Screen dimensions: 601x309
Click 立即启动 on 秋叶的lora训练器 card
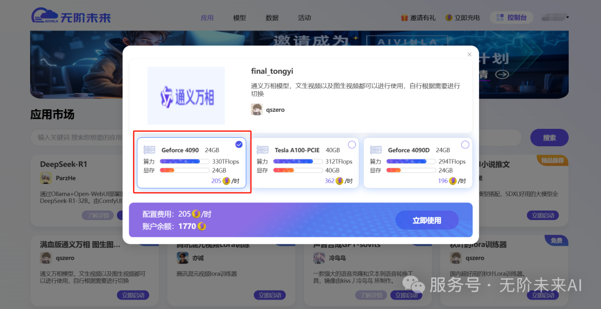tap(543, 295)
